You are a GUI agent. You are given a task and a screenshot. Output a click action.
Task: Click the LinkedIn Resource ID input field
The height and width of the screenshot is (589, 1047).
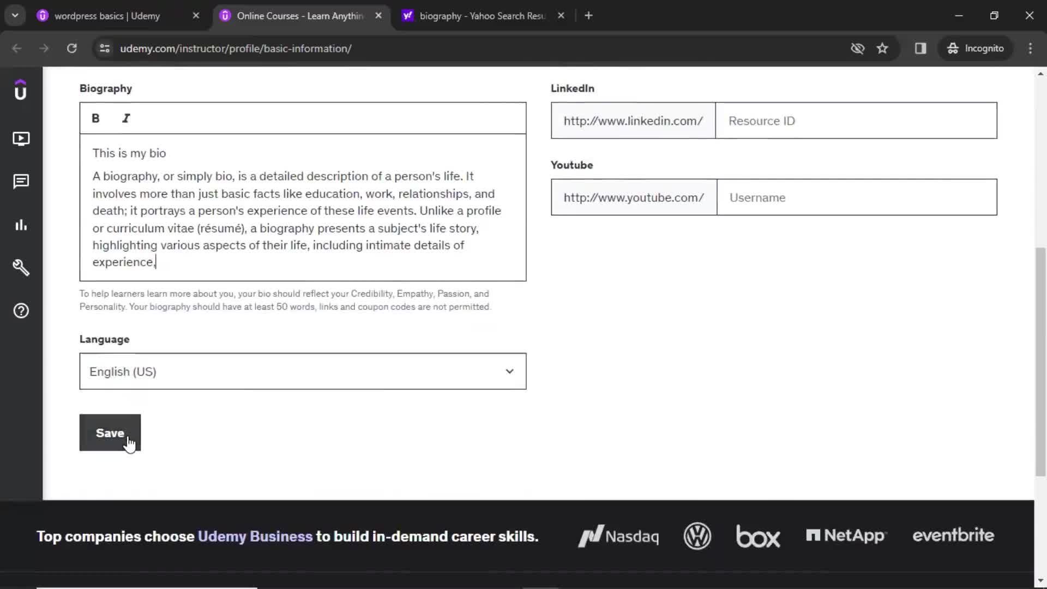point(857,121)
